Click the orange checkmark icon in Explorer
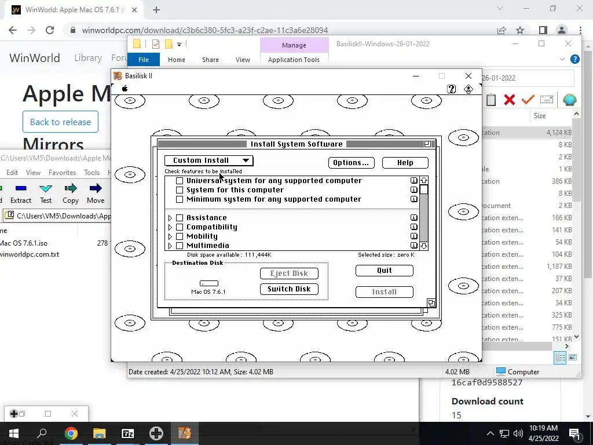Image resolution: width=593 pixels, height=445 pixels. pos(528,100)
